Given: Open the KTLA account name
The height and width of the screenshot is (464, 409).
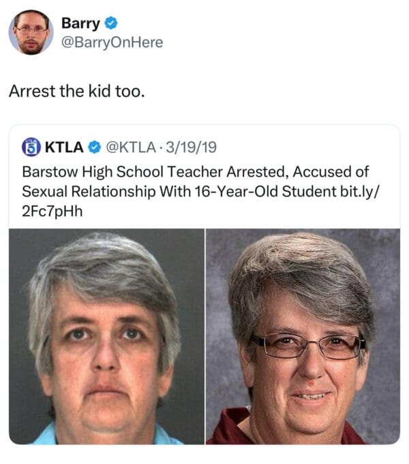Looking at the screenshot, I should 64,147.
